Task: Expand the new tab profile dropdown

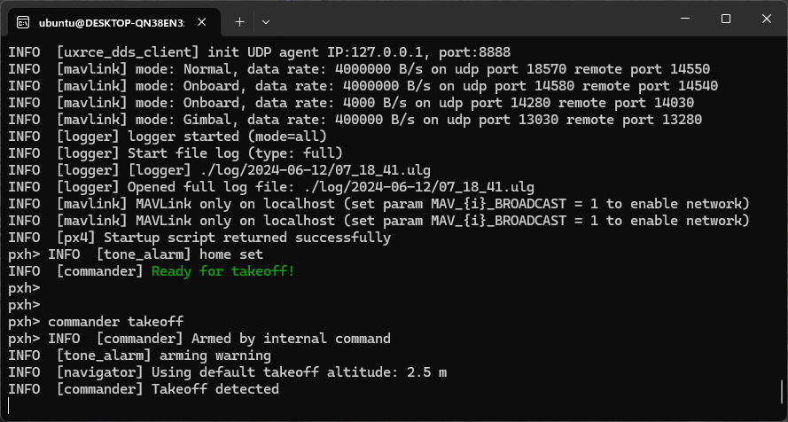Action: tap(266, 20)
